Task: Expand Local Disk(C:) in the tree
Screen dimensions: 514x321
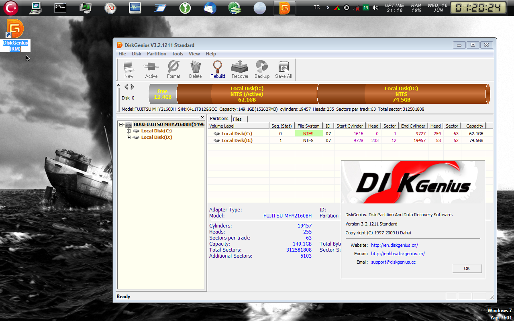Action: 128,131
